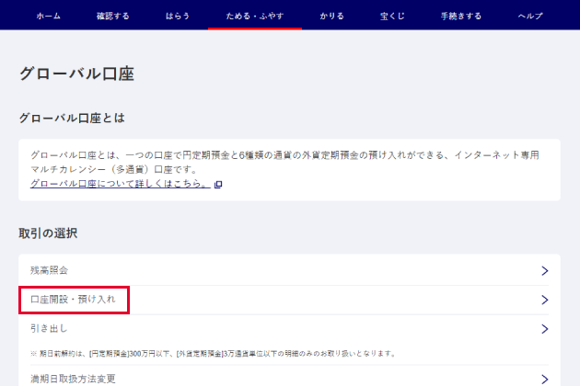Open the 確認する navigation tab
Screen dimensions: 580x386
pos(113,16)
